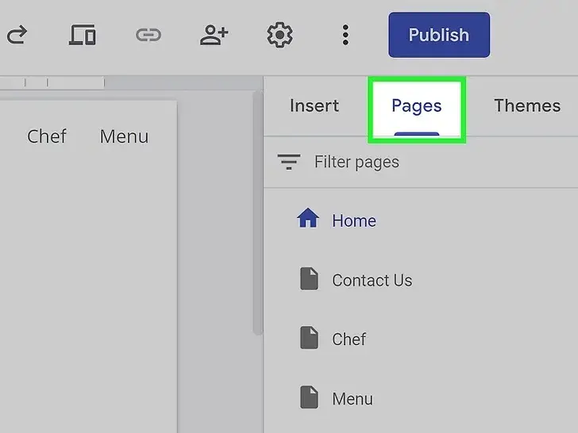Click the Menu link in site navigation

click(124, 136)
